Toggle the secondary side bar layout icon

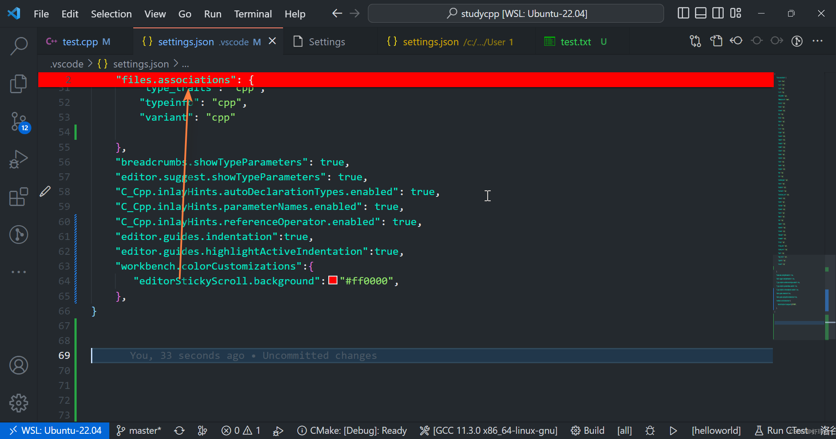click(x=718, y=14)
